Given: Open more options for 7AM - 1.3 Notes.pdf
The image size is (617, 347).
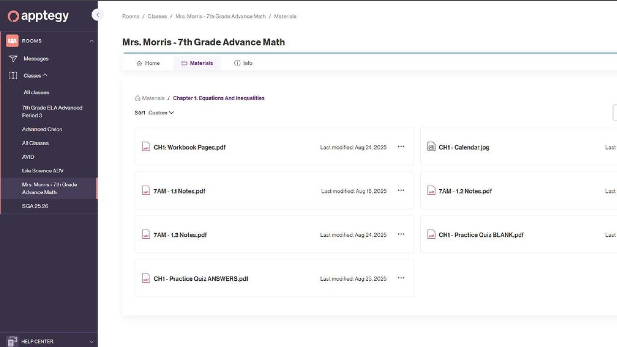Looking at the screenshot, I should click(401, 234).
